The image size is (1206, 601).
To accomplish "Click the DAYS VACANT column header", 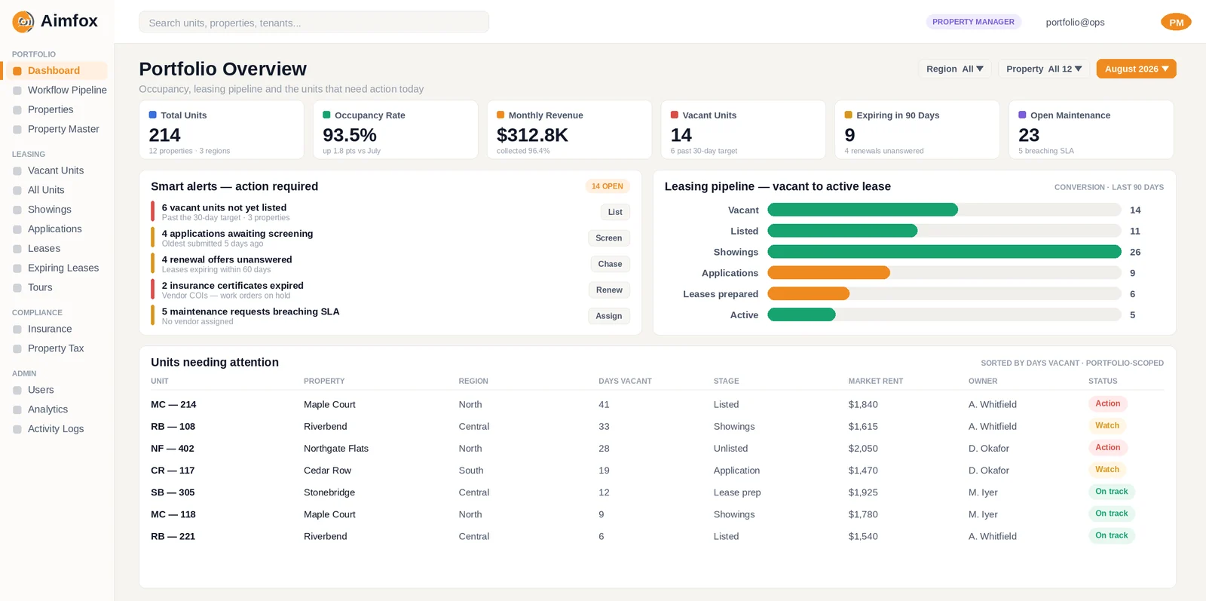I will [625, 382].
